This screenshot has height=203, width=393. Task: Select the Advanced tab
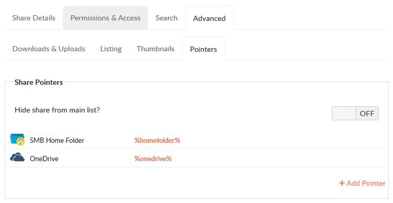click(209, 18)
